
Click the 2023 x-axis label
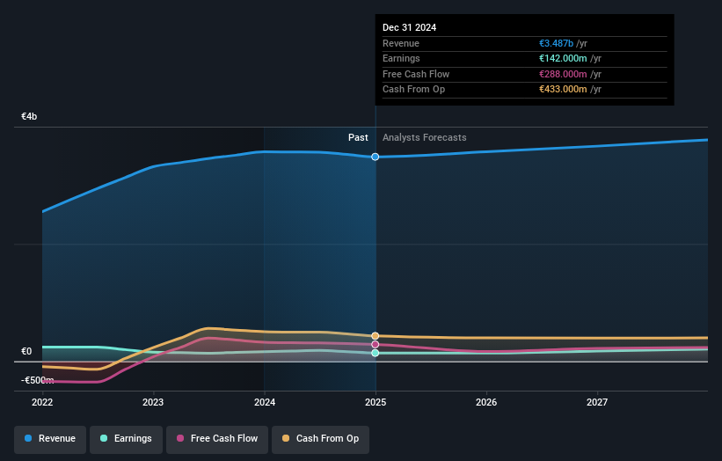153,403
